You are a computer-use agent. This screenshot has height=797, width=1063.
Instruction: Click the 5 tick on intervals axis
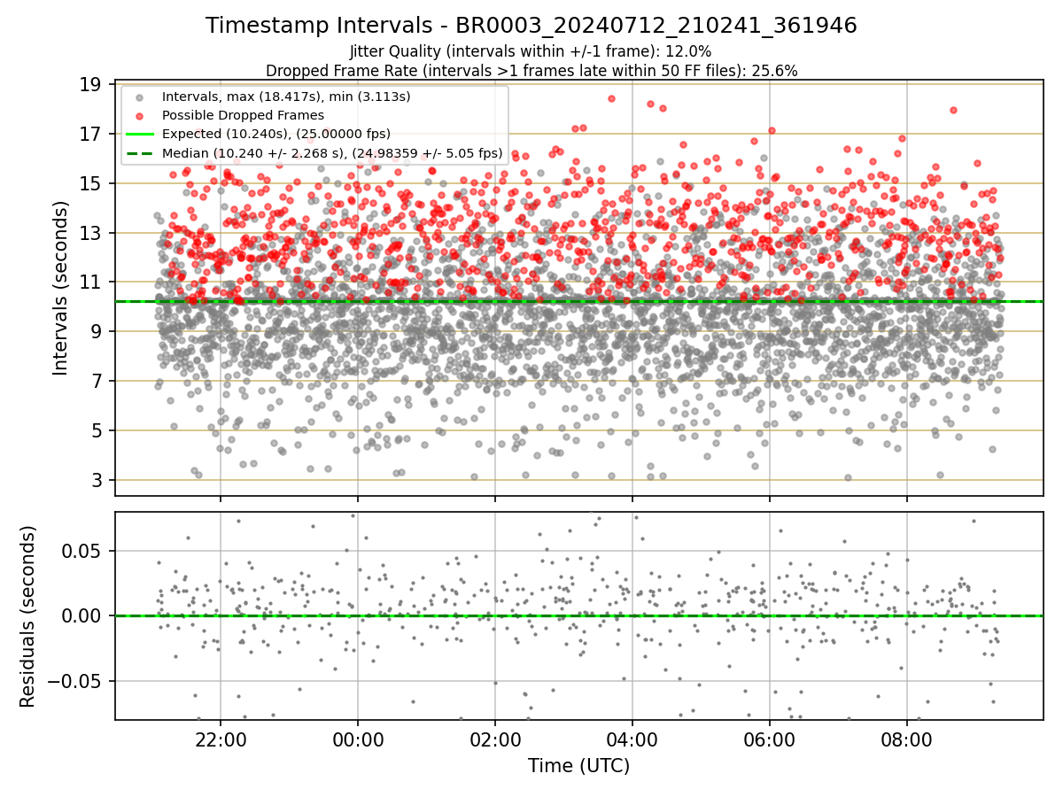96,431
